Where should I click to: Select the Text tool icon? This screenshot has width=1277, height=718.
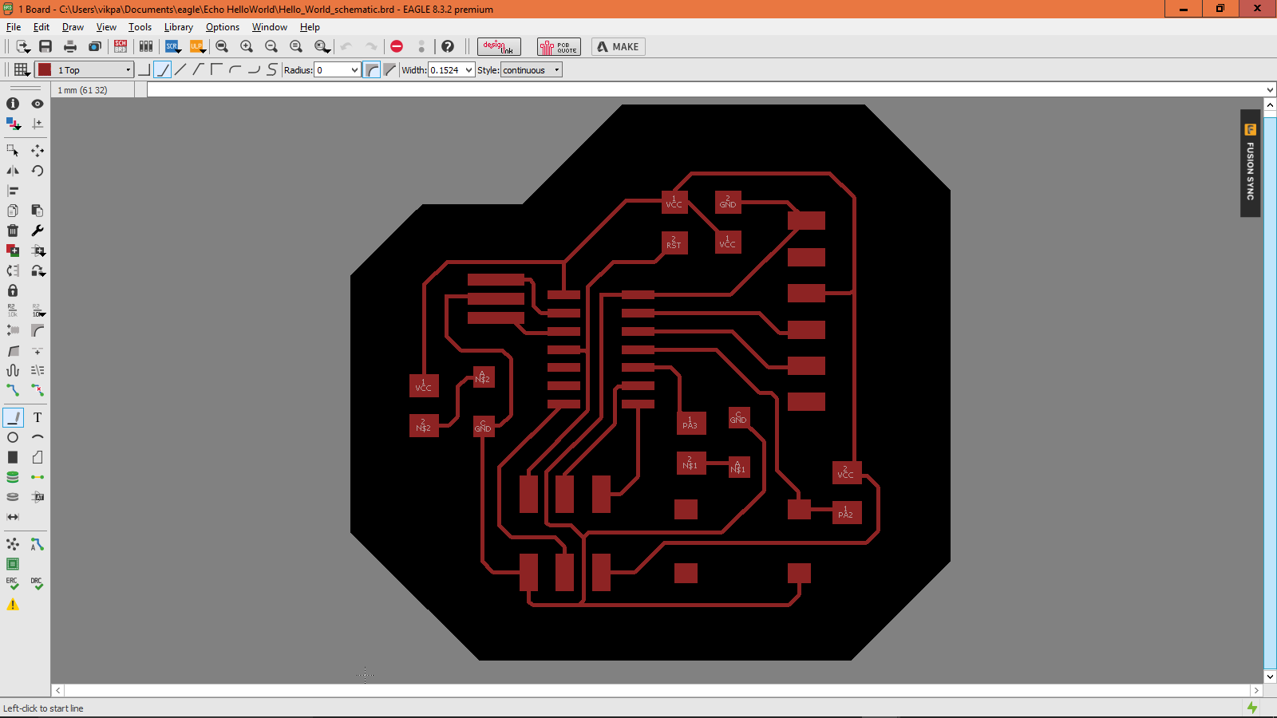tap(38, 417)
